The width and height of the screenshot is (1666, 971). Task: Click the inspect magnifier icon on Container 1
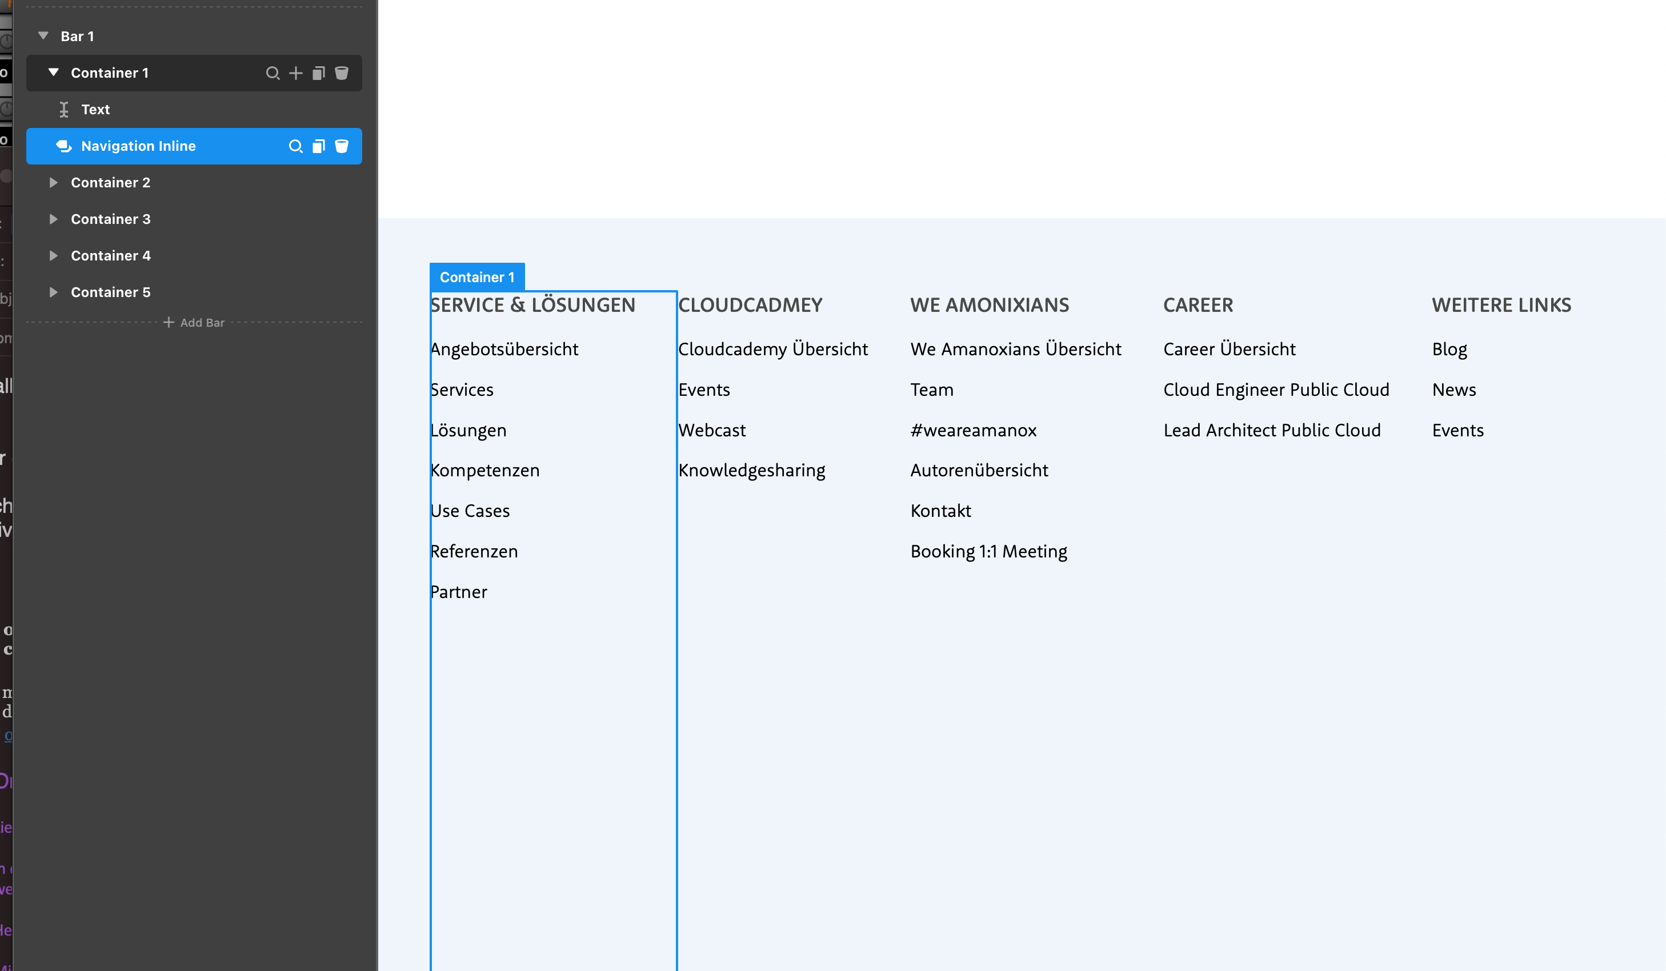click(x=273, y=73)
